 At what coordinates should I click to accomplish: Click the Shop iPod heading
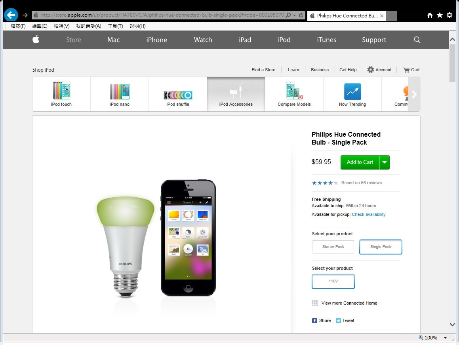coord(43,70)
